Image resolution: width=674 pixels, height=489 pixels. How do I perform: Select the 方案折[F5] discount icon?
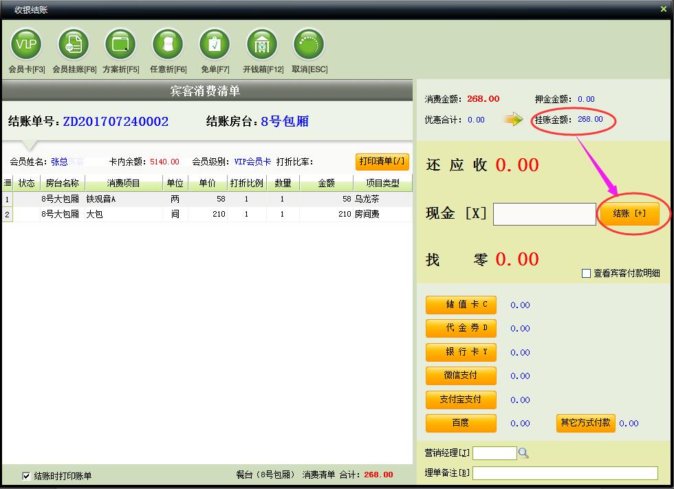120,45
